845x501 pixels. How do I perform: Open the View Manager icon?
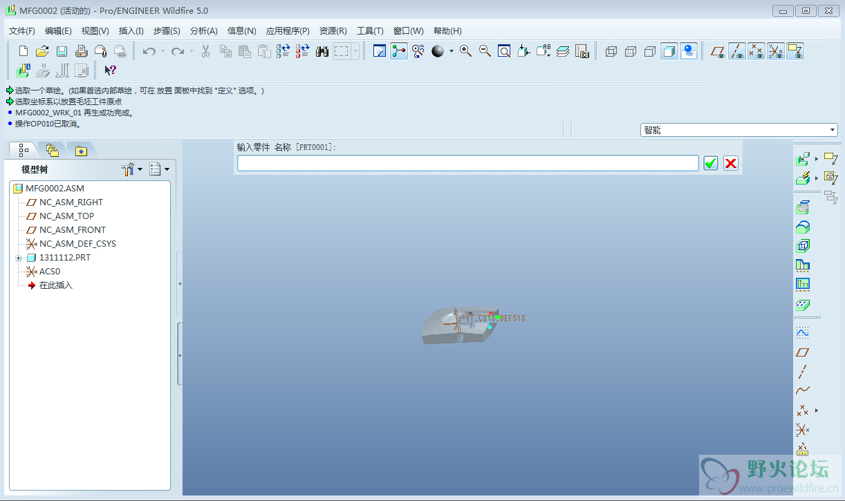point(582,51)
